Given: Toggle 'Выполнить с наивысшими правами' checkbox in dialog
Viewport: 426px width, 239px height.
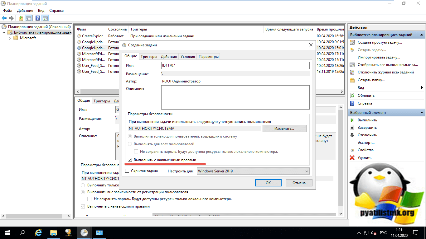Looking at the screenshot, I should click(130, 160).
